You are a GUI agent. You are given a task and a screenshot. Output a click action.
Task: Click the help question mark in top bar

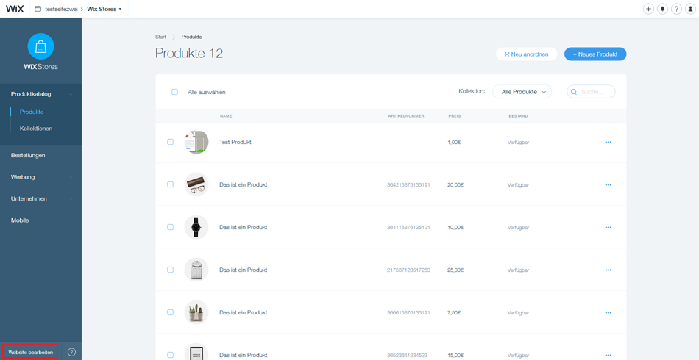[676, 9]
